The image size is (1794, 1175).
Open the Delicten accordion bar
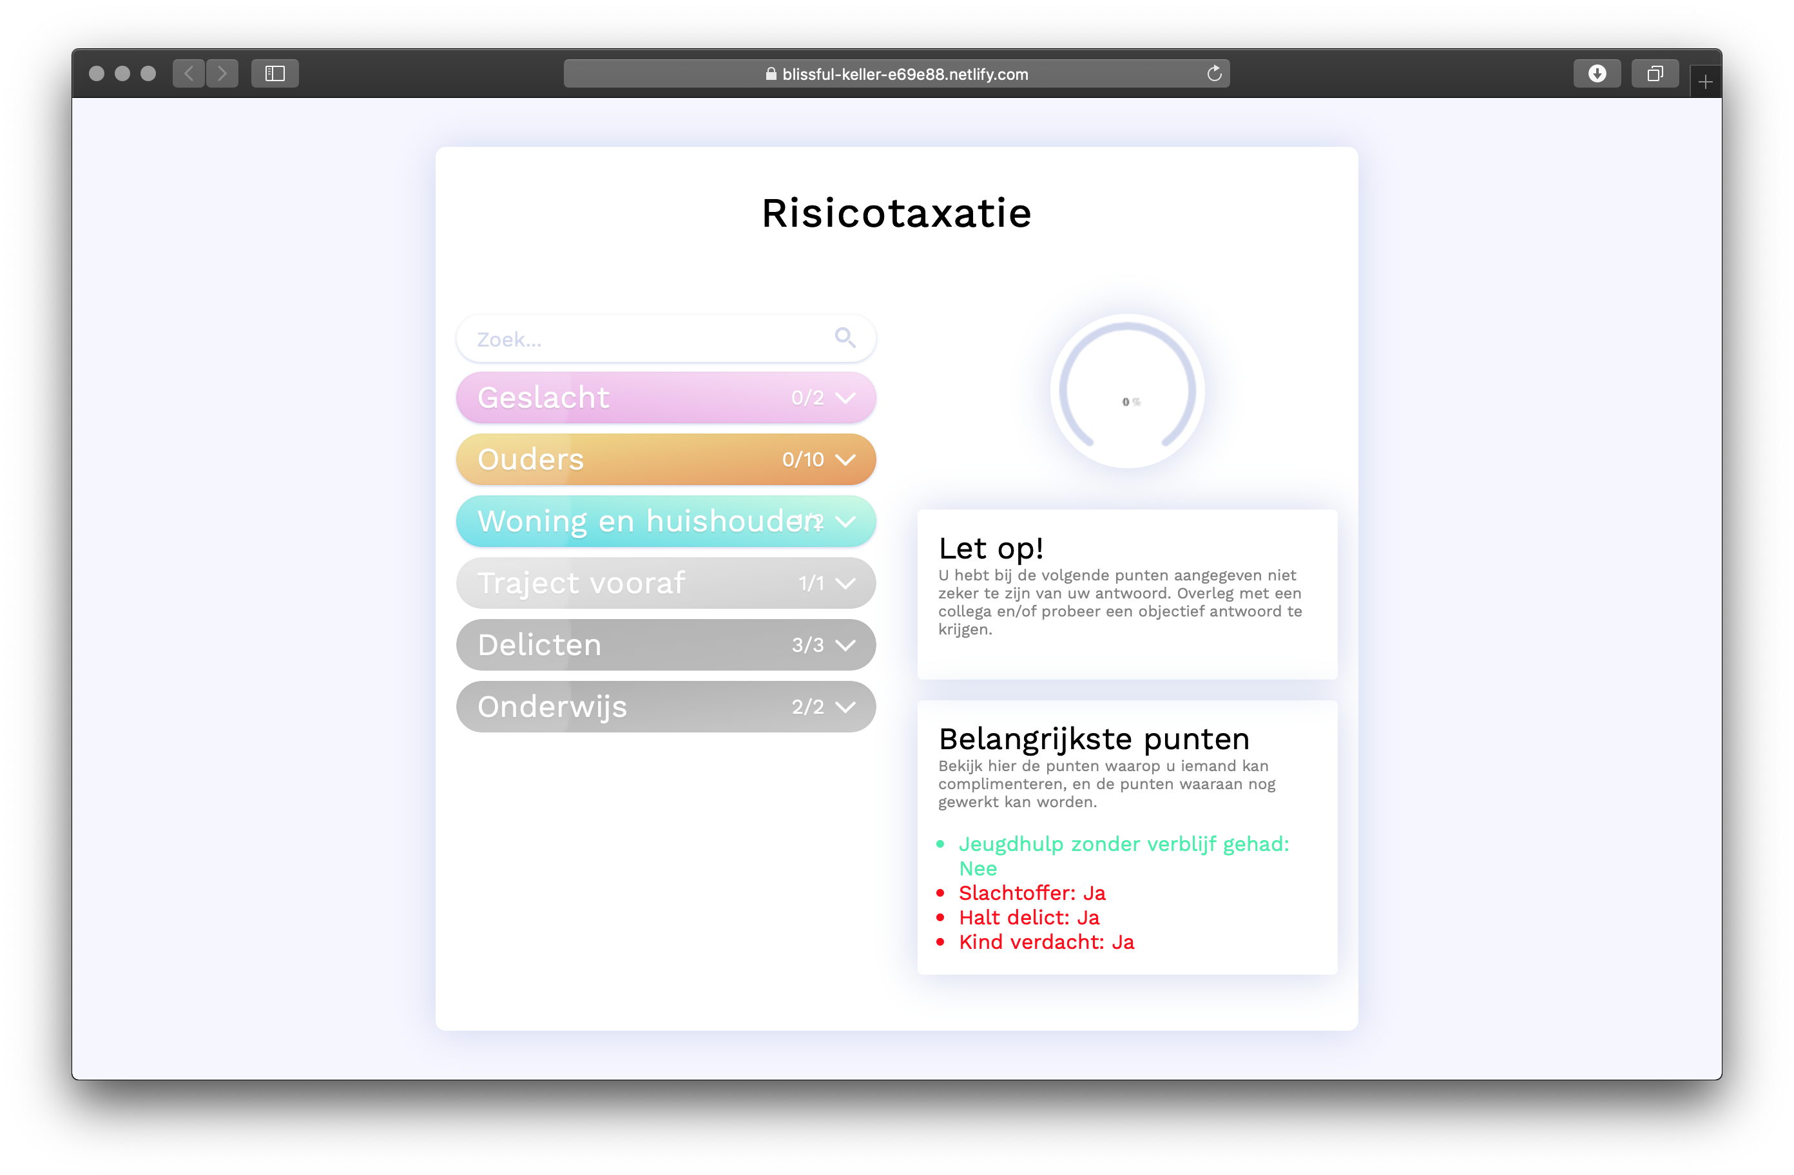(x=665, y=644)
